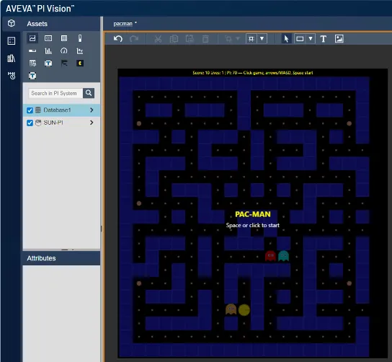
Task: Click the greyed-out Arrange icon
Action: (228, 39)
